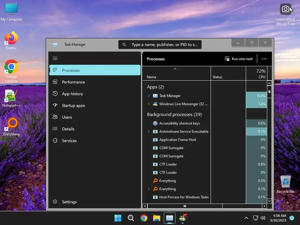
Task: Expand the Task Manager process group
Action: pos(149,96)
